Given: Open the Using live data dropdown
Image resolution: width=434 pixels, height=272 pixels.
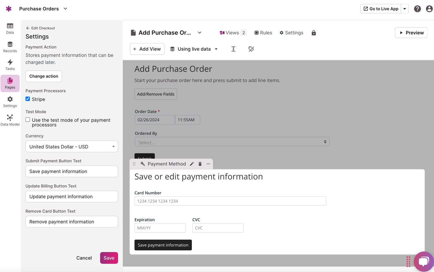Looking at the screenshot, I should pyautogui.click(x=194, y=49).
